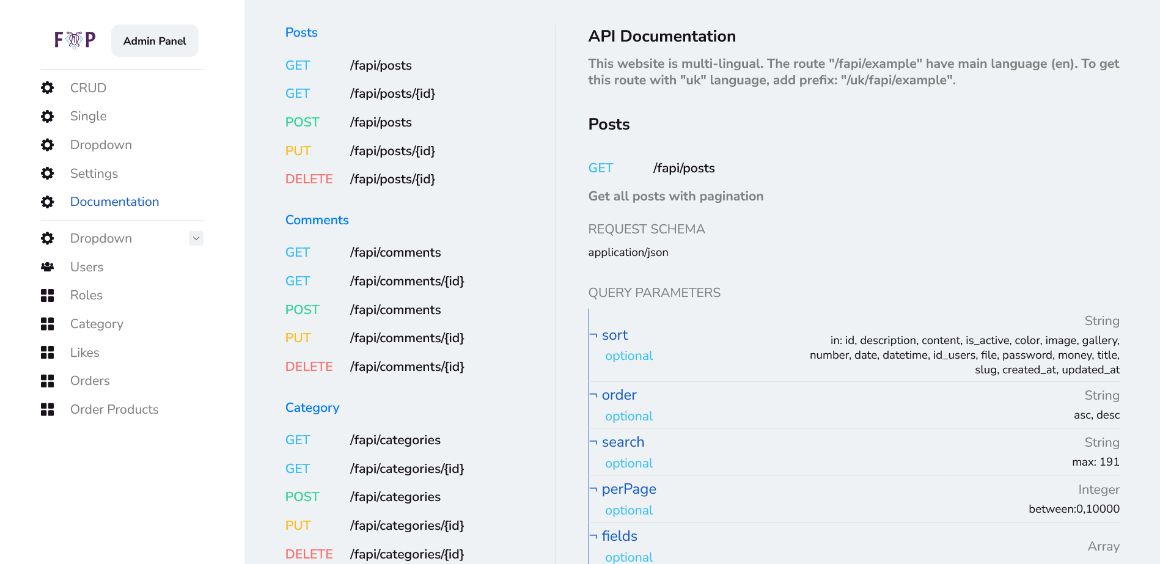Expand the perPage parameter toggle
Screen dimensions: 1160x564
pyautogui.click(x=593, y=489)
